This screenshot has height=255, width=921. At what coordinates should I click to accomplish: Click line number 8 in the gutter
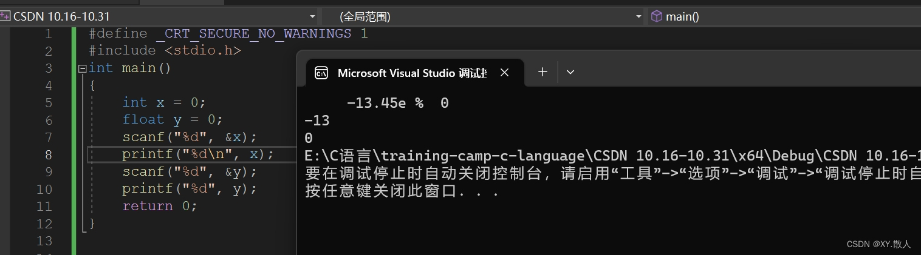coord(48,154)
